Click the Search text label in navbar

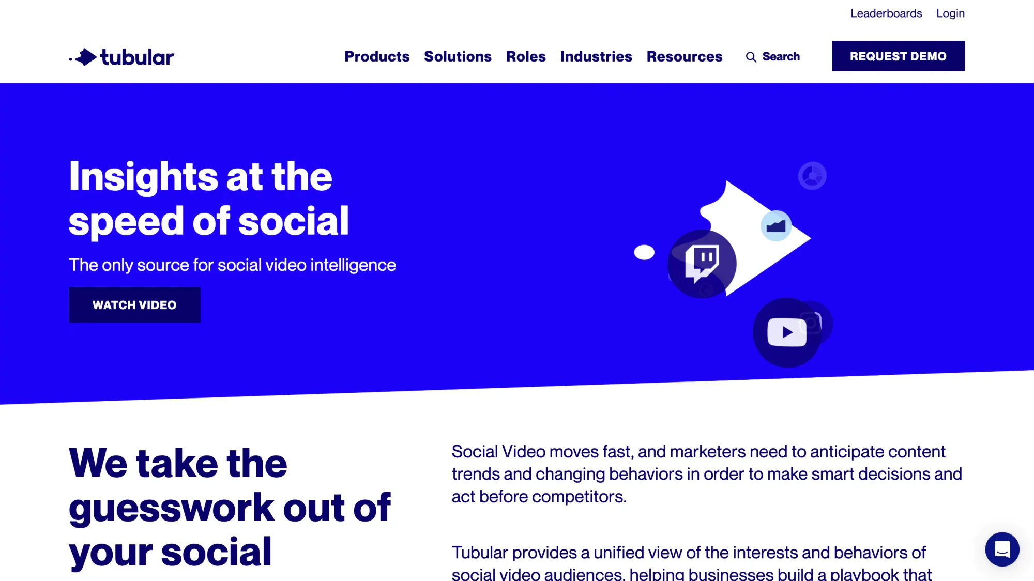tap(782, 56)
